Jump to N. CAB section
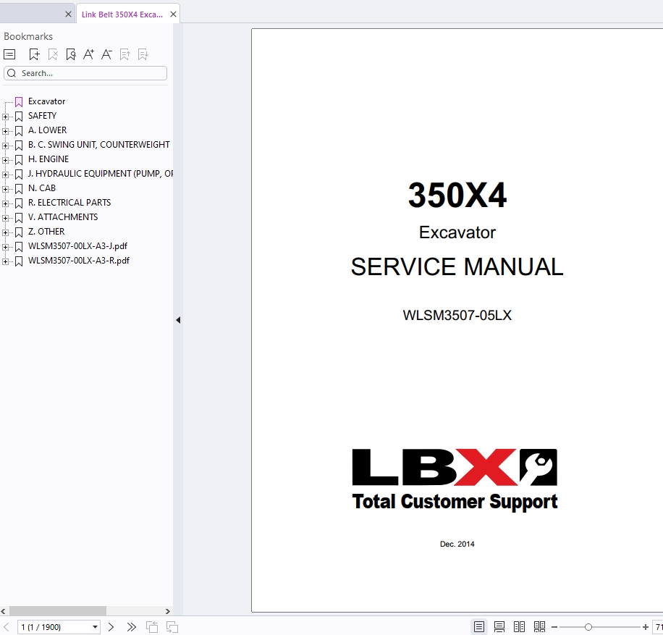The width and height of the screenshot is (663, 635). [x=42, y=188]
